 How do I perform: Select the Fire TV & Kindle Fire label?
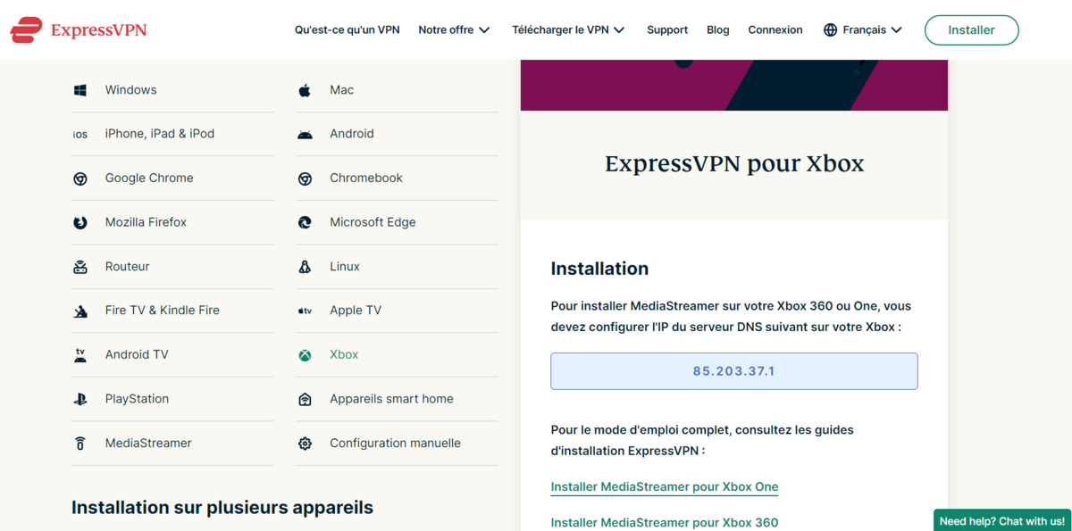click(163, 311)
